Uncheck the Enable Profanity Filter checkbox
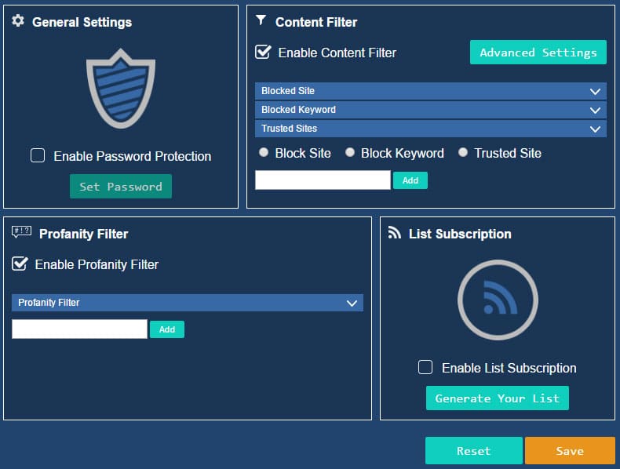 [x=20, y=264]
